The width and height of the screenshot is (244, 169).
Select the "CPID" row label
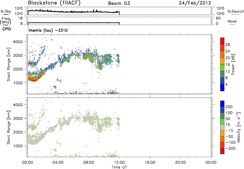tap(7, 29)
